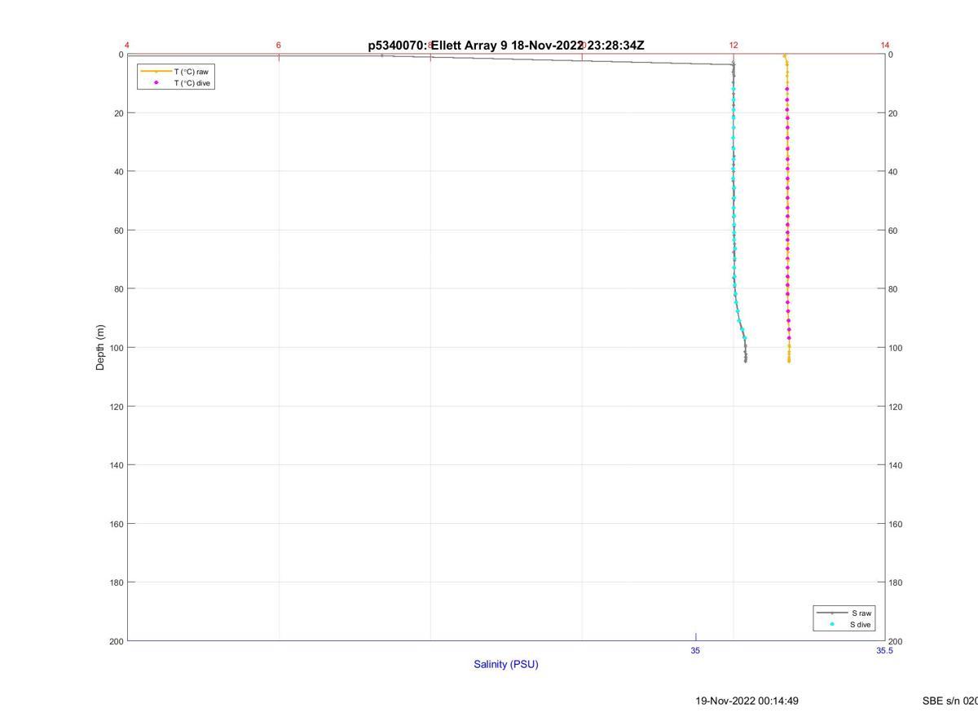Click the '140' depth tick on right axis

pyautogui.click(x=896, y=465)
